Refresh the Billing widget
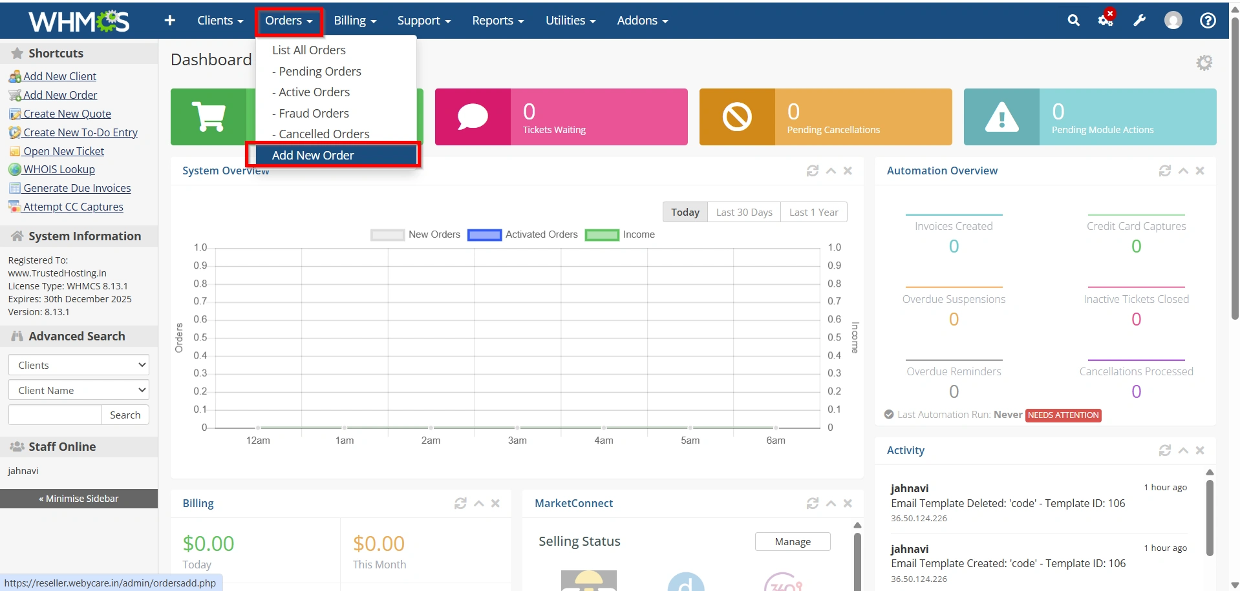Image resolution: width=1240 pixels, height=591 pixels. 460,503
